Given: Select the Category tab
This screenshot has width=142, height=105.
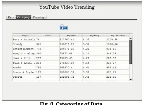Looking at the screenshot, I should pos(23,17).
